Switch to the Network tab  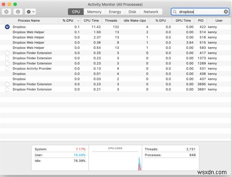pos(151,12)
